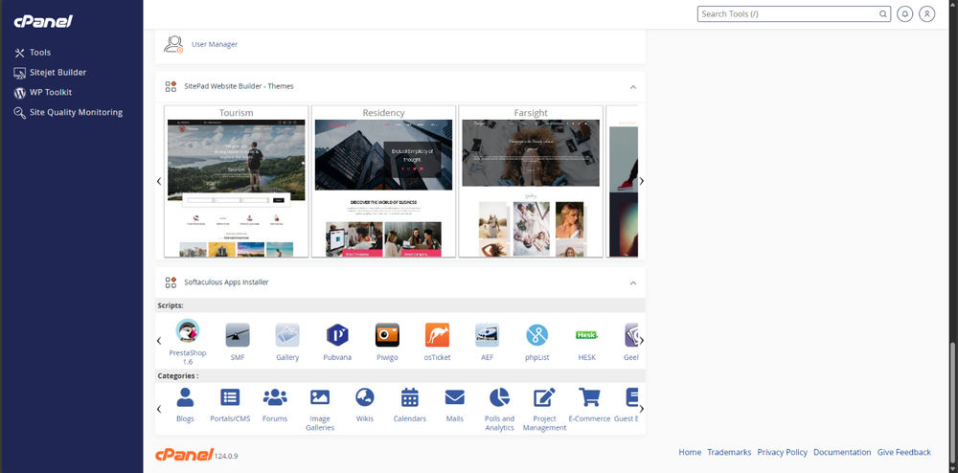Click the version text 124.0.9
Screen dimensions: 958x473
point(226,457)
